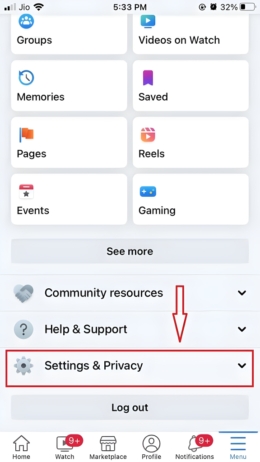Screen dimensions: 260x462
Task: Click the Settings & Privacy gear icon
Action: click(23, 365)
